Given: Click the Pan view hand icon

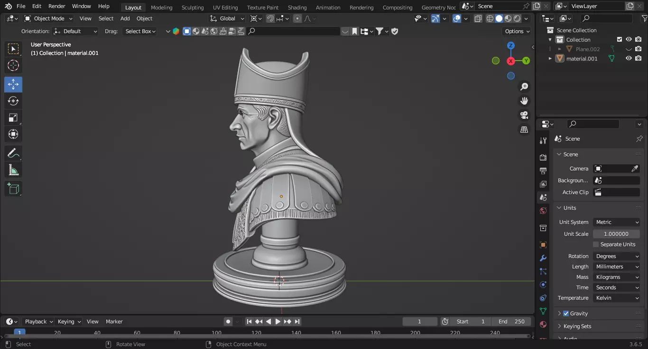Looking at the screenshot, I should point(524,101).
